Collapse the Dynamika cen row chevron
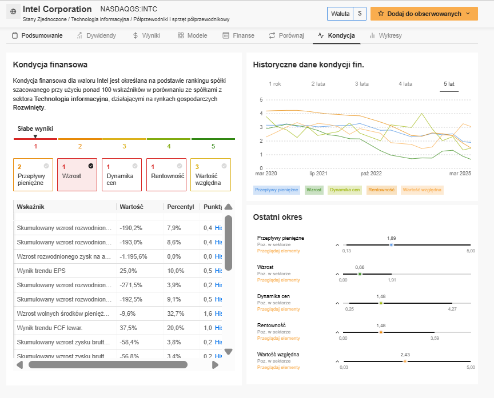The width and height of the screenshot is (494, 398). (x=337, y=303)
